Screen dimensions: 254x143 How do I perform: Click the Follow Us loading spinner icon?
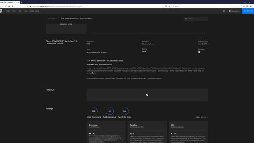click(x=147, y=95)
